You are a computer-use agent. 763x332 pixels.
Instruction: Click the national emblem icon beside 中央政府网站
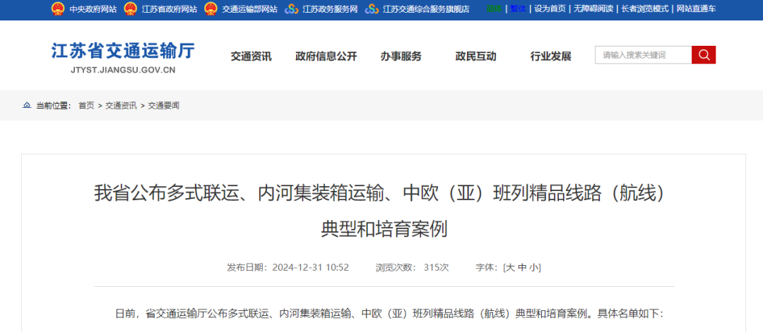(x=57, y=9)
